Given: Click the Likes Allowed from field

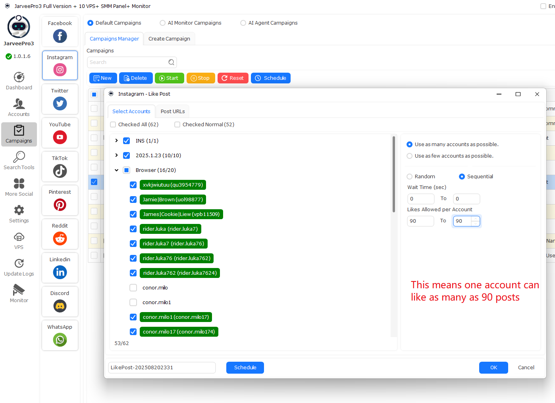Looking at the screenshot, I should point(421,221).
